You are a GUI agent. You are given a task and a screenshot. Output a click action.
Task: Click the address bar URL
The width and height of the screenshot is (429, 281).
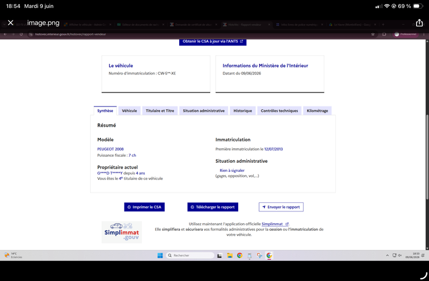[x=70, y=34]
